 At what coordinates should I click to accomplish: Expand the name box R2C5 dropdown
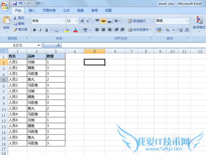click(39, 45)
